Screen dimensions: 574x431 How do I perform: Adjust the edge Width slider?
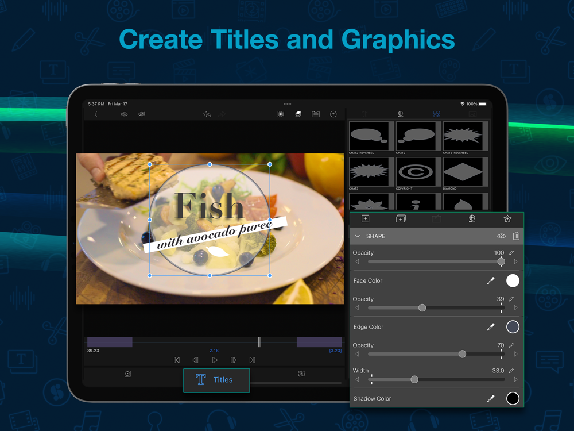pyautogui.click(x=414, y=380)
